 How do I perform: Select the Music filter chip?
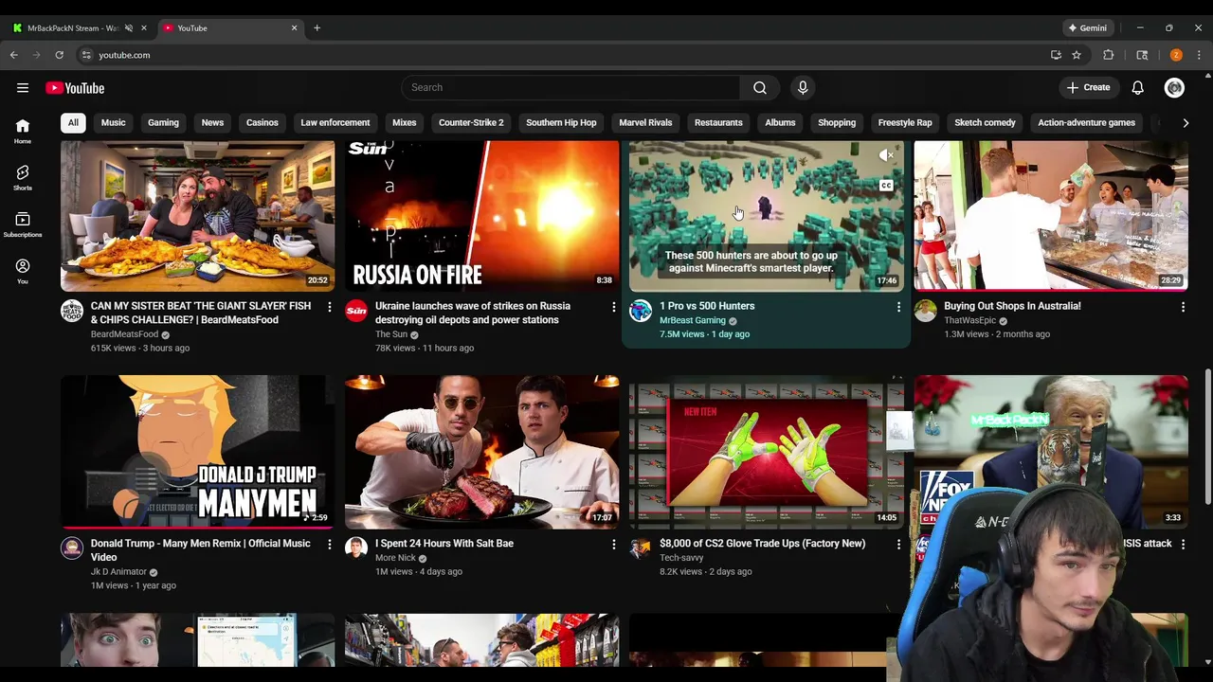pos(113,123)
